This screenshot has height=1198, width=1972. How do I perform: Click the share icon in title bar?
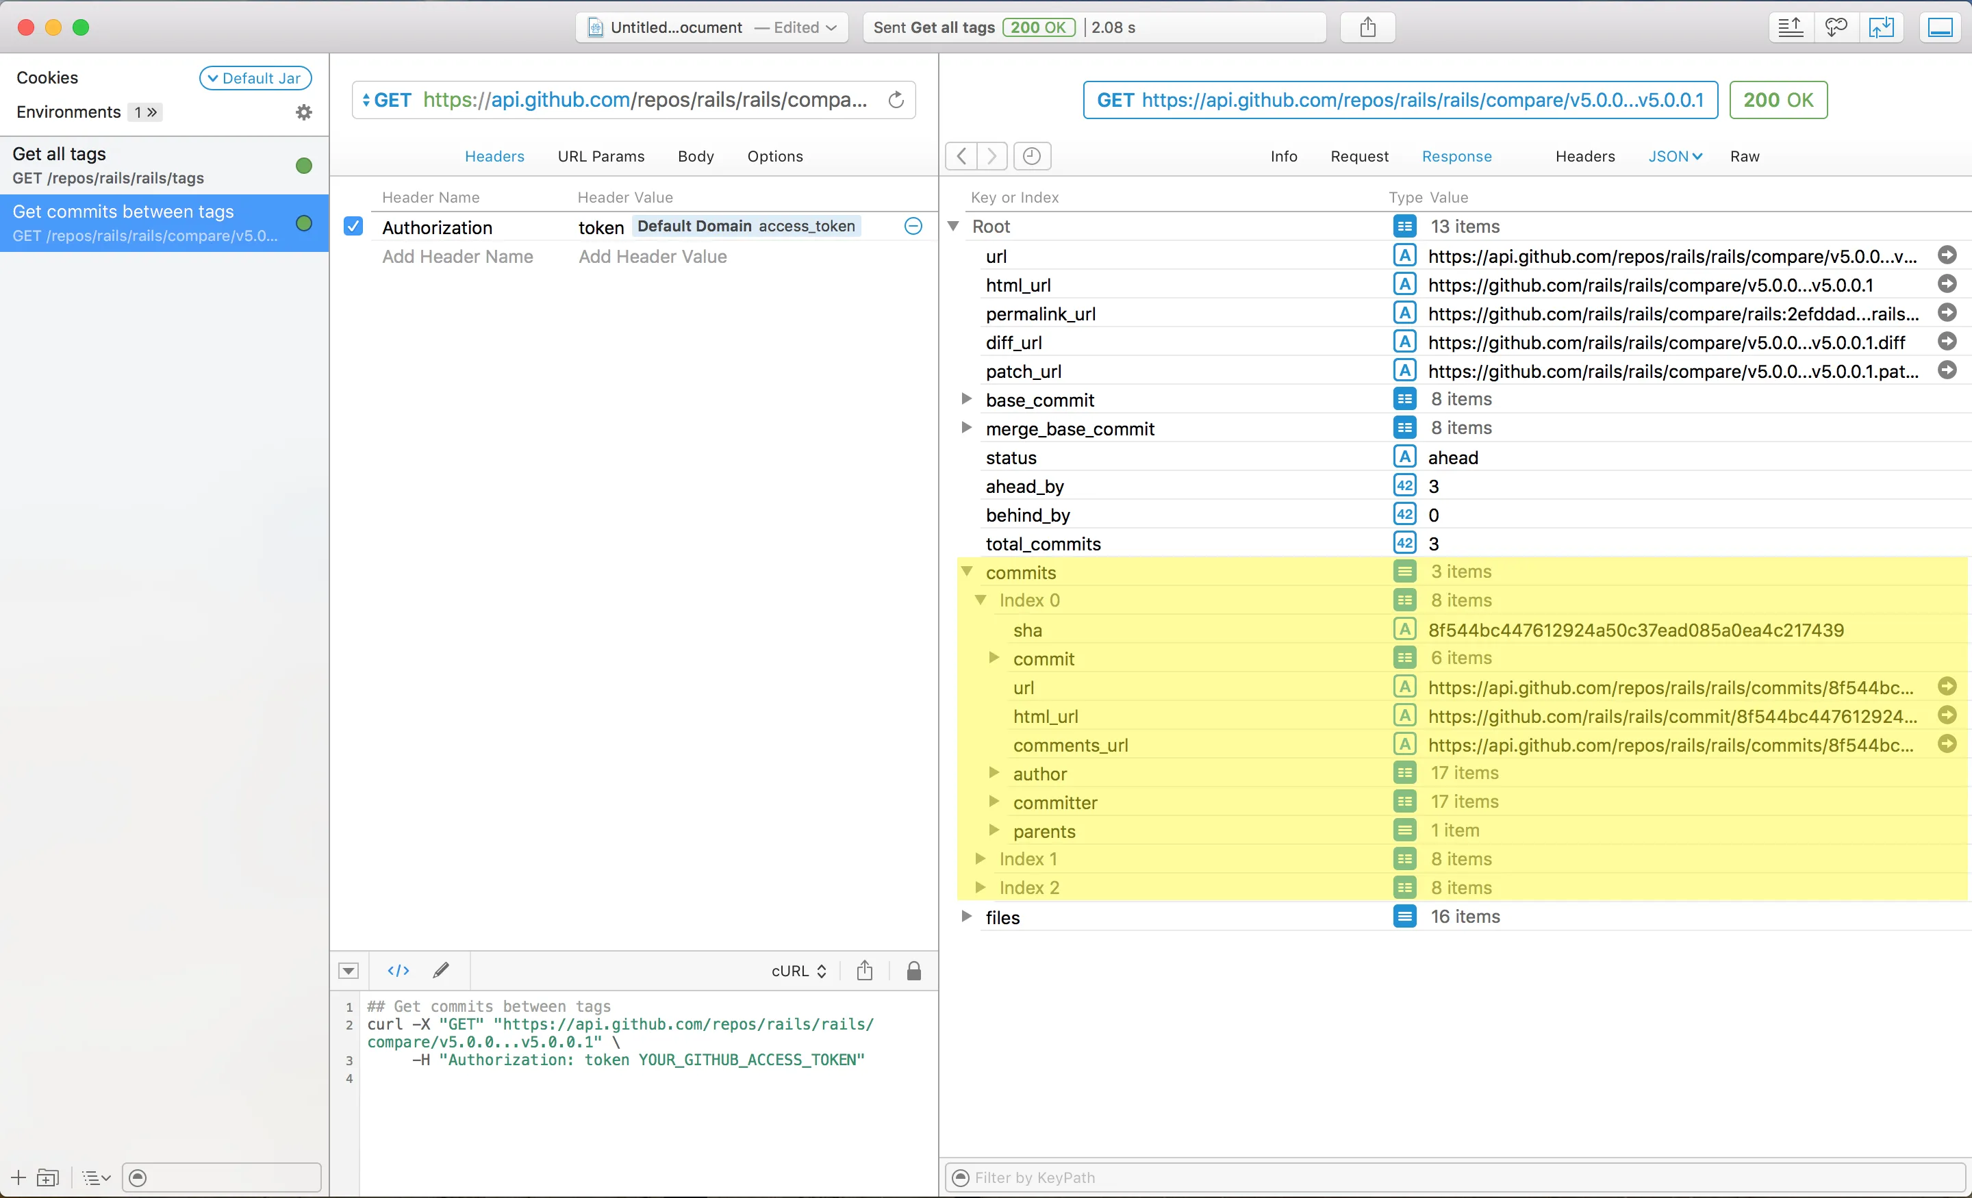pos(1367,27)
